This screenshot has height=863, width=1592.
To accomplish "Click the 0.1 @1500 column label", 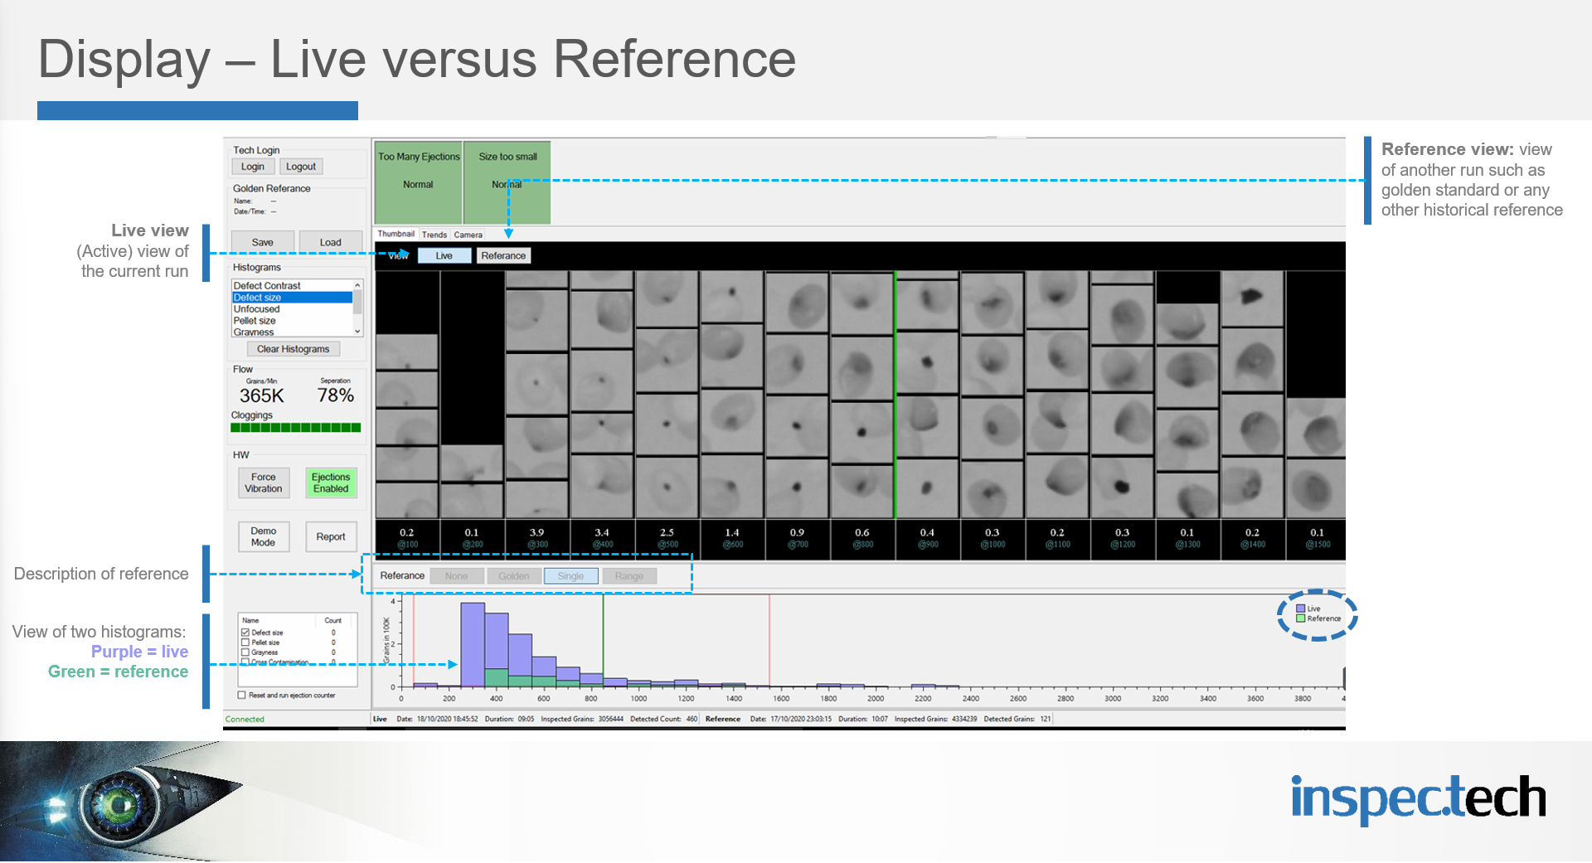I will [x=1318, y=539].
